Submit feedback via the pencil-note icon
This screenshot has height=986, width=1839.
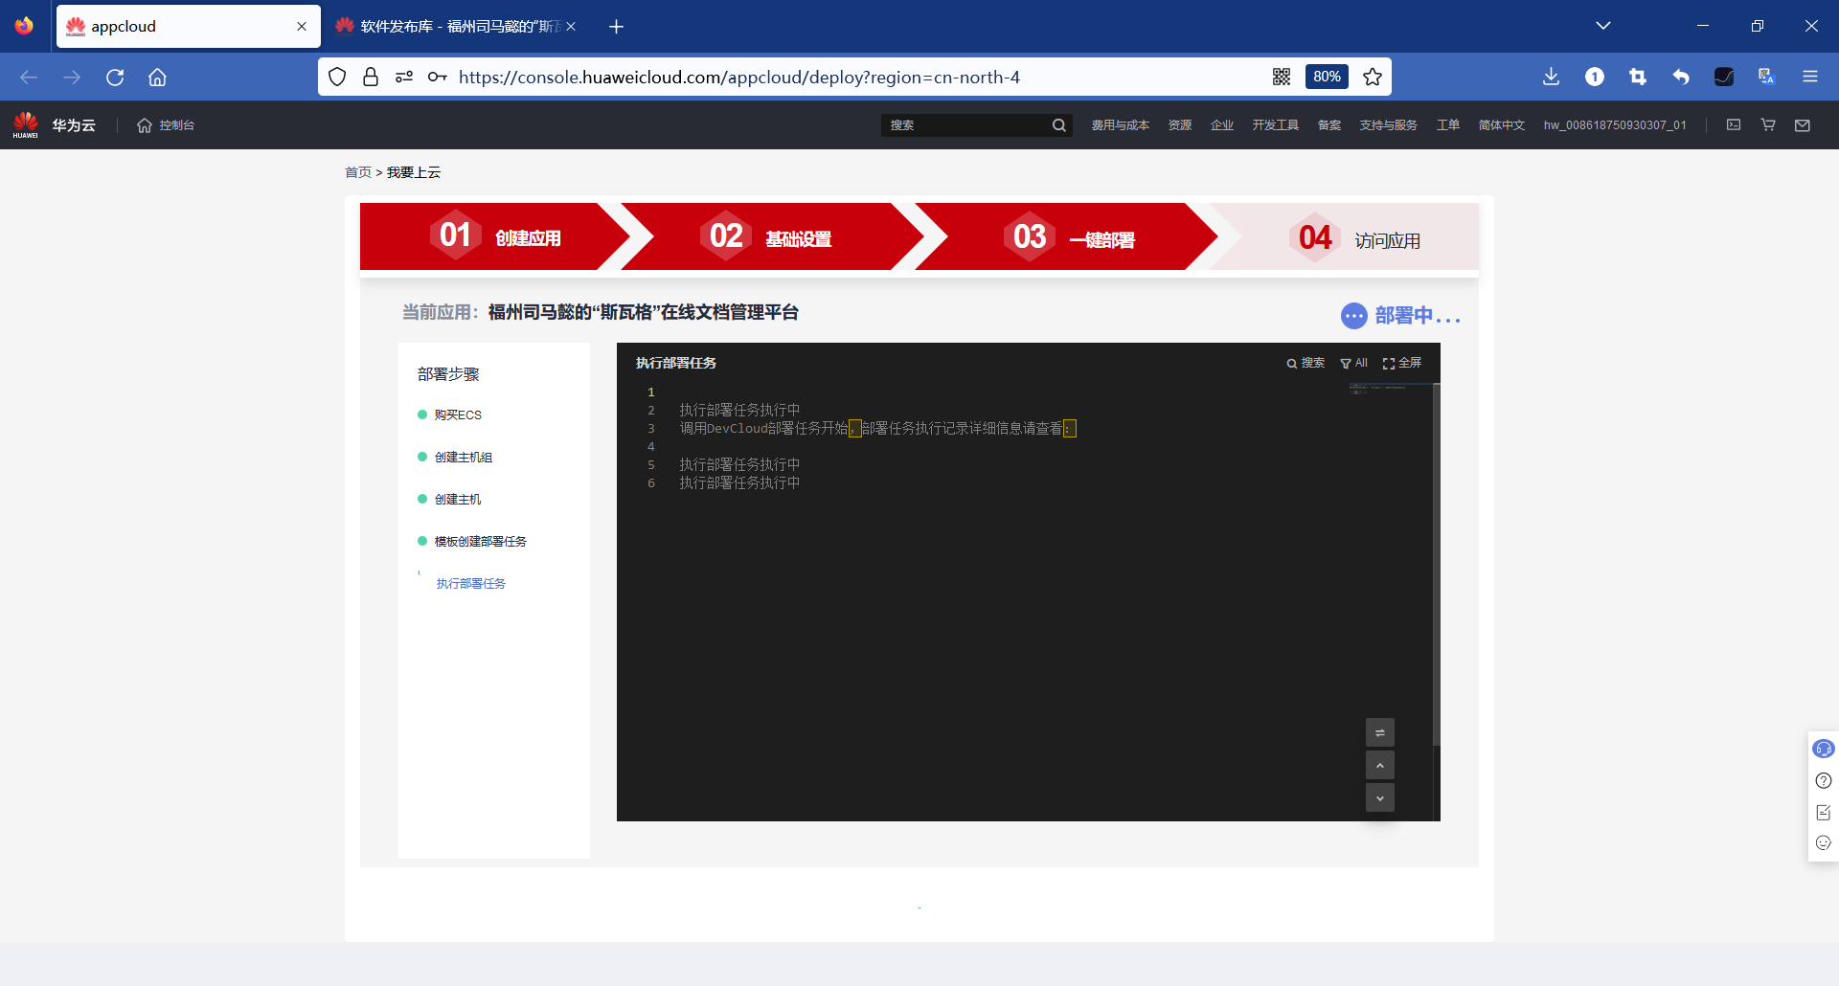tap(1824, 812)
